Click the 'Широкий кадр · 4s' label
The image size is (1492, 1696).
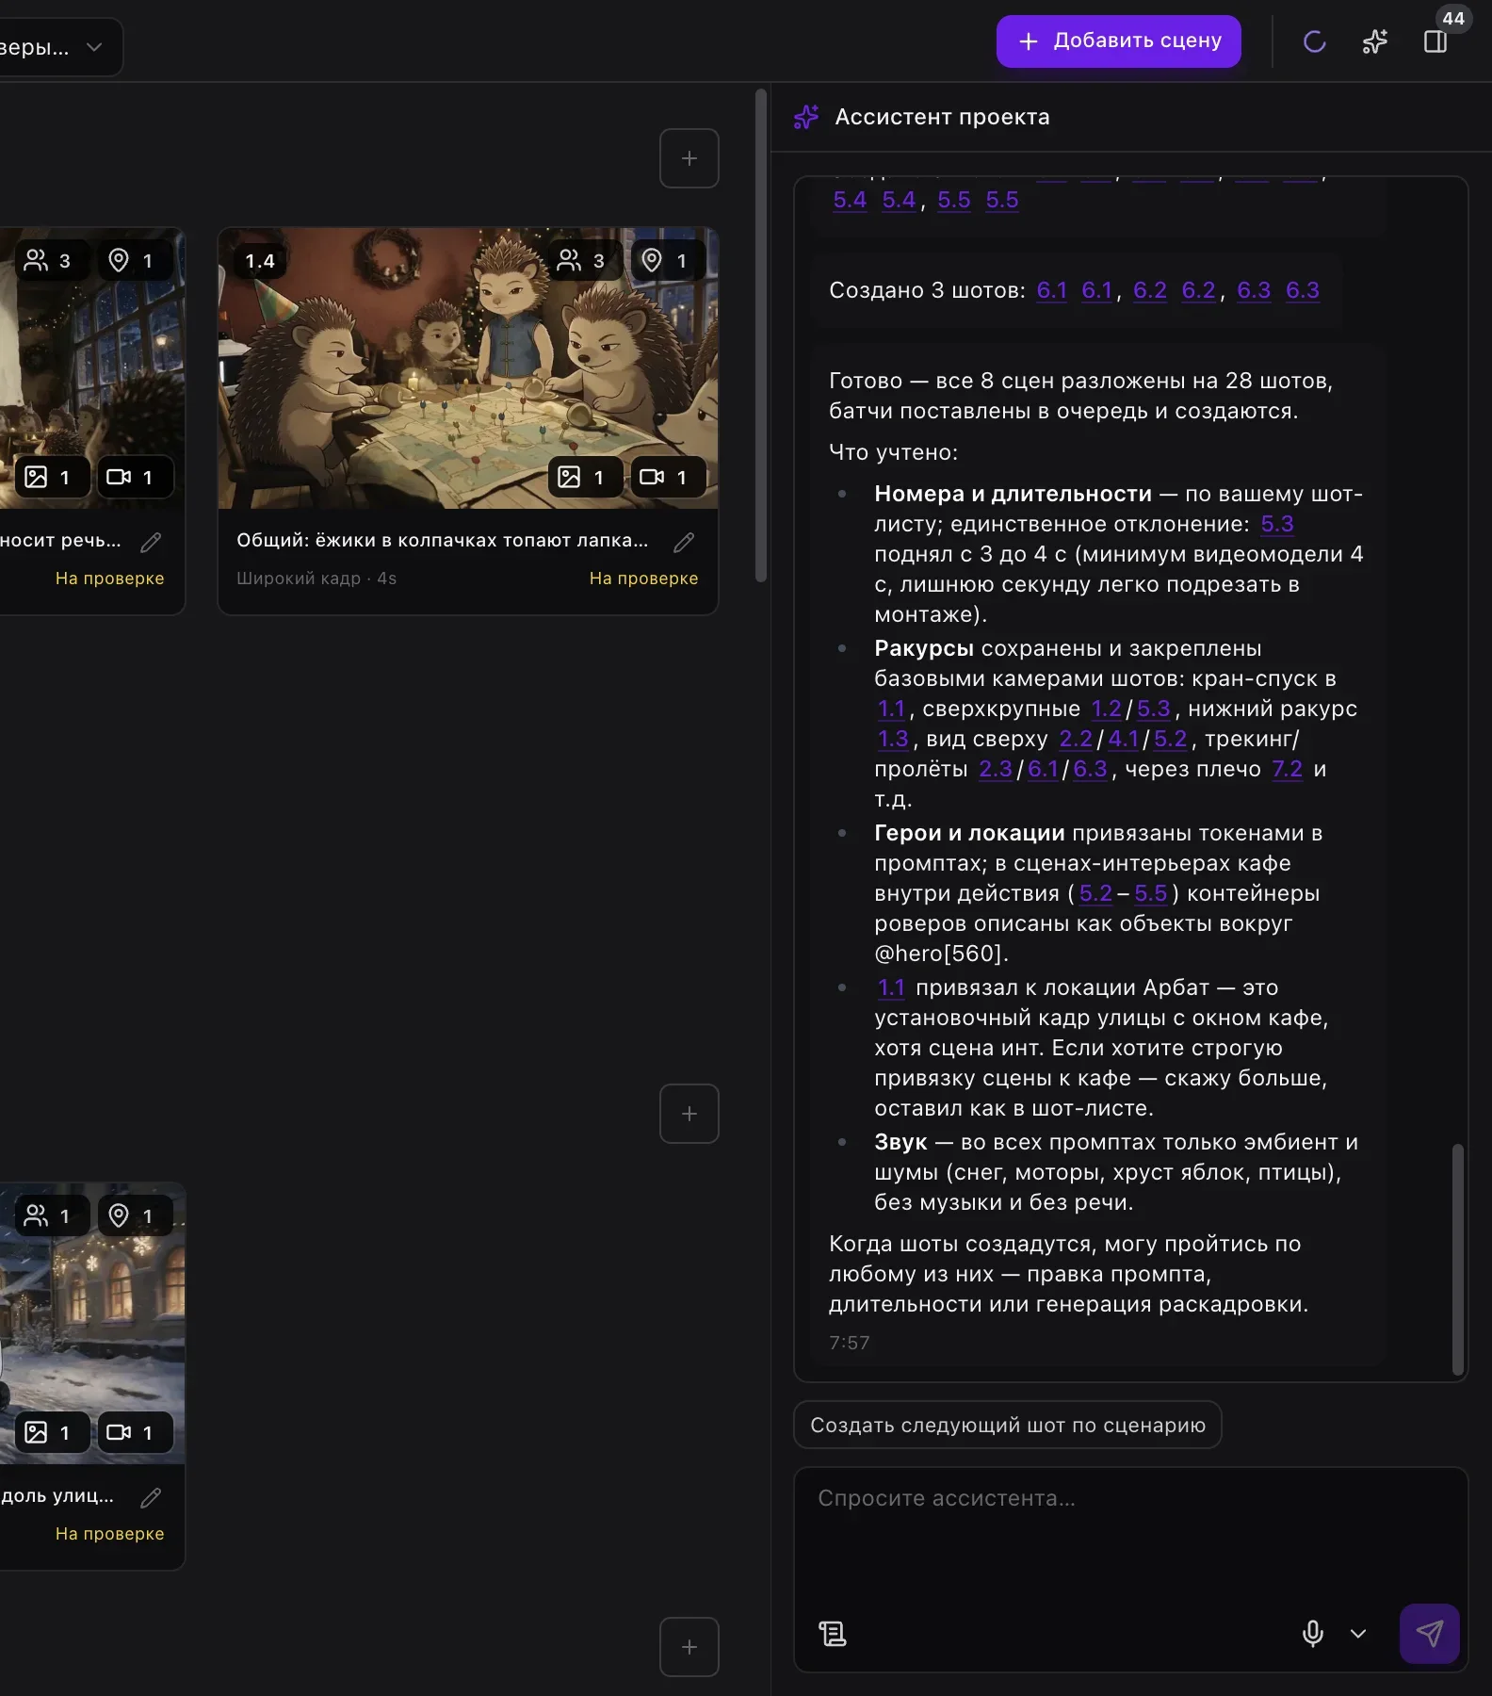[x=316, y=579]
